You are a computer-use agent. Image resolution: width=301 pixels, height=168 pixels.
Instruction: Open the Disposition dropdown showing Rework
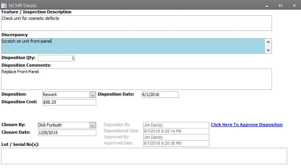point(92,95)
